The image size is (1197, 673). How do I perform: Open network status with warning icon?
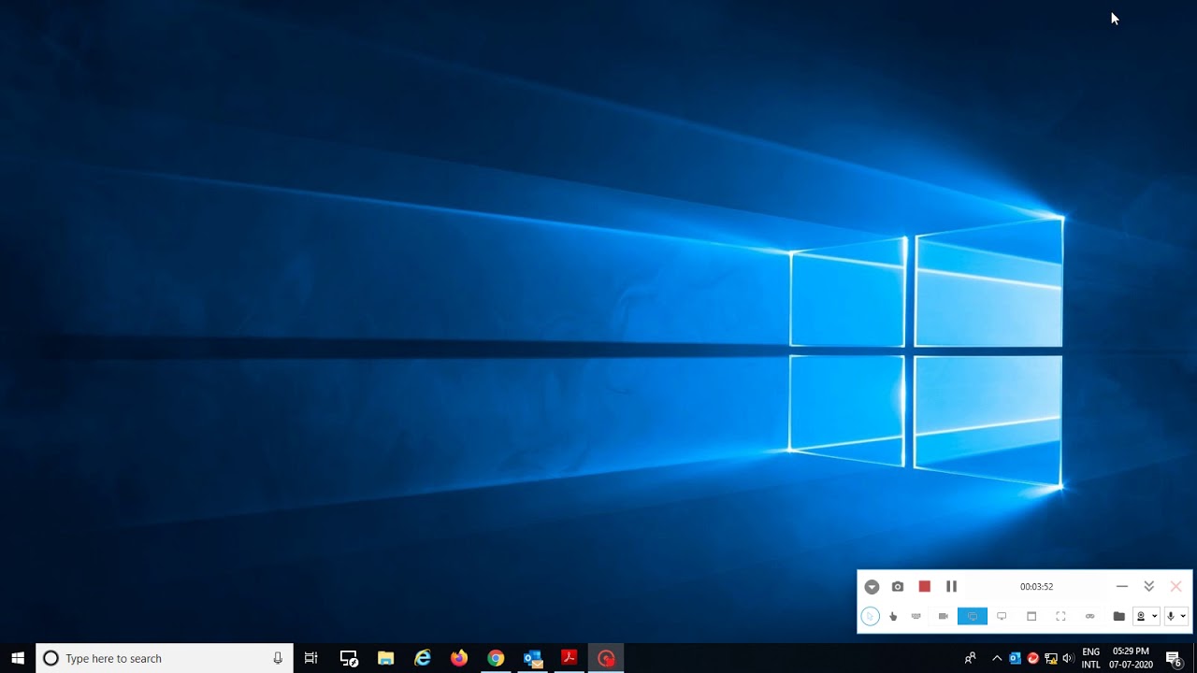pyautogui.click(x=1050, y=658)
